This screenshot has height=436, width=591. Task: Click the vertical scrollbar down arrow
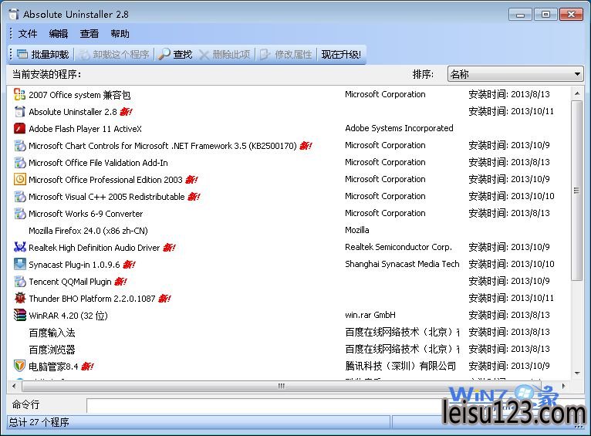coord(577,373)
